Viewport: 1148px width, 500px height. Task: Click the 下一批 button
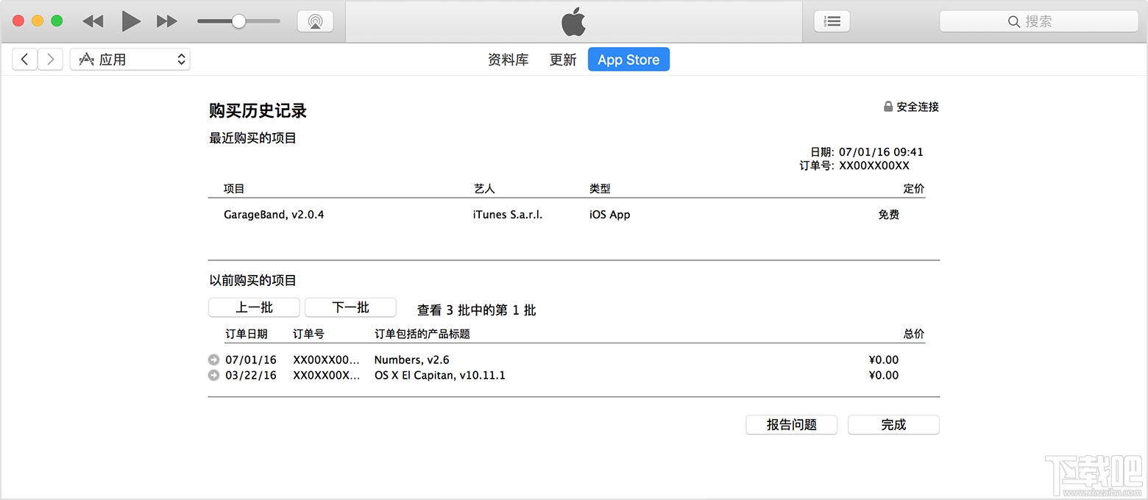pyautogui.click(x=350, y=307)
